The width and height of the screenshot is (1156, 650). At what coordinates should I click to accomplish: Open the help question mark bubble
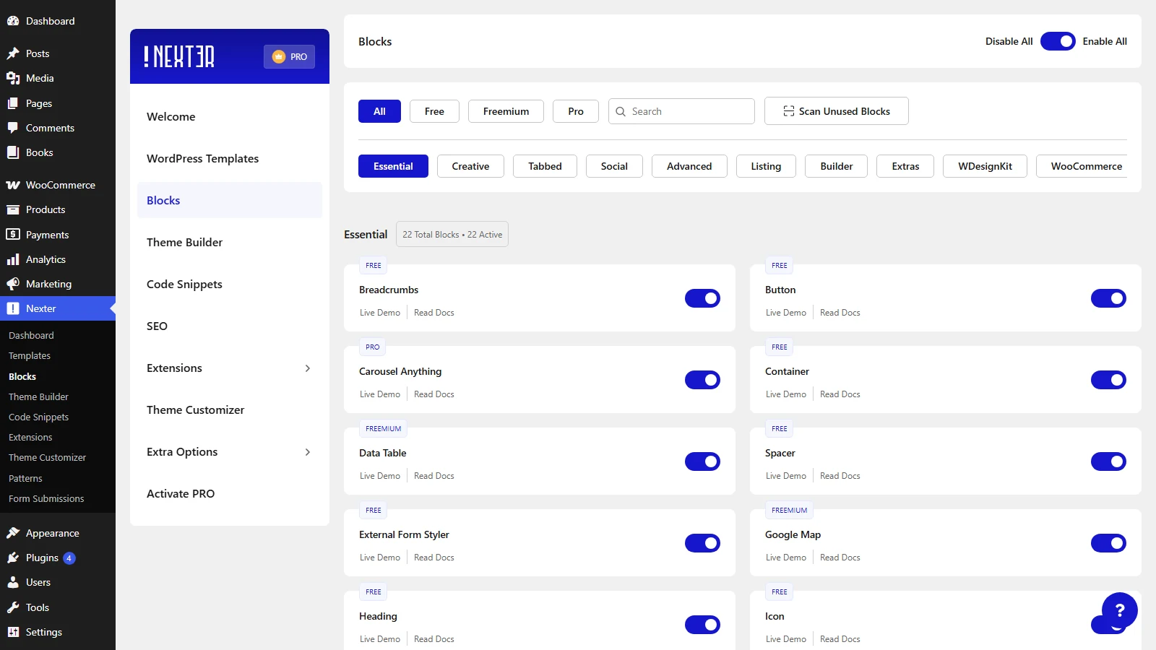click(x=1120, y=610)
